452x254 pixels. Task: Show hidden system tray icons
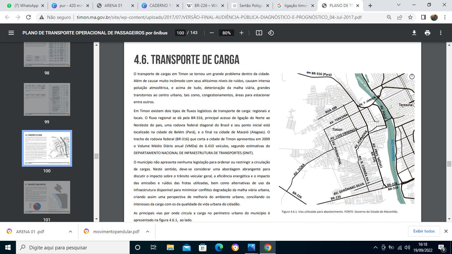tap(376, 247)
